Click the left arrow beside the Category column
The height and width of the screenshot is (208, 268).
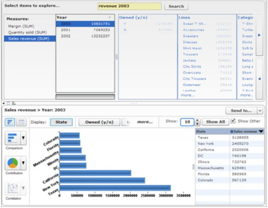259,79
